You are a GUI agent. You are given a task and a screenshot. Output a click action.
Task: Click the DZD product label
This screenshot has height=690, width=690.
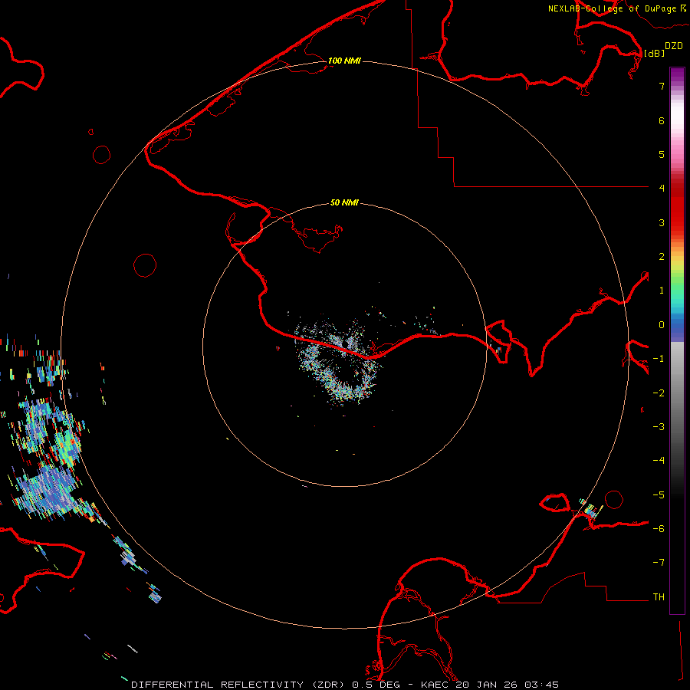click(x=674, y=46)
